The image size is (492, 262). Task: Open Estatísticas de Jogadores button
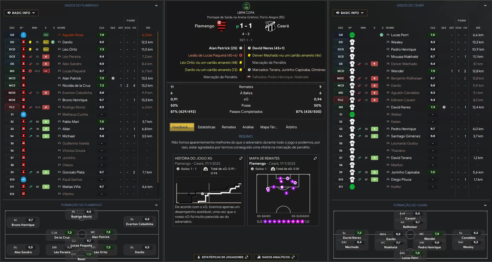(222, 257)
